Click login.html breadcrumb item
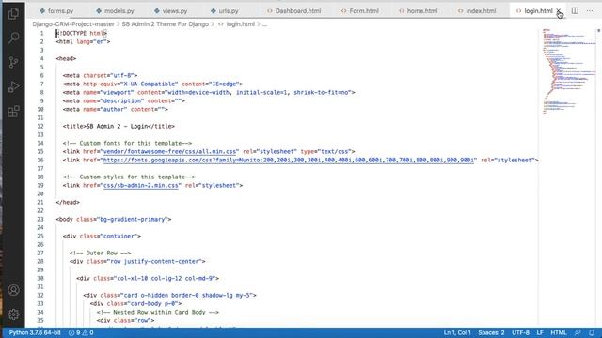 coord(236,24)
